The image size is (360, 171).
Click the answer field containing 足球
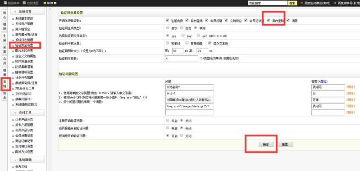tap(328, 100)
